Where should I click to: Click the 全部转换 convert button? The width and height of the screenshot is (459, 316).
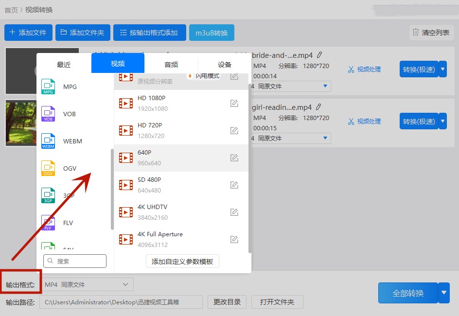[407, 293]
